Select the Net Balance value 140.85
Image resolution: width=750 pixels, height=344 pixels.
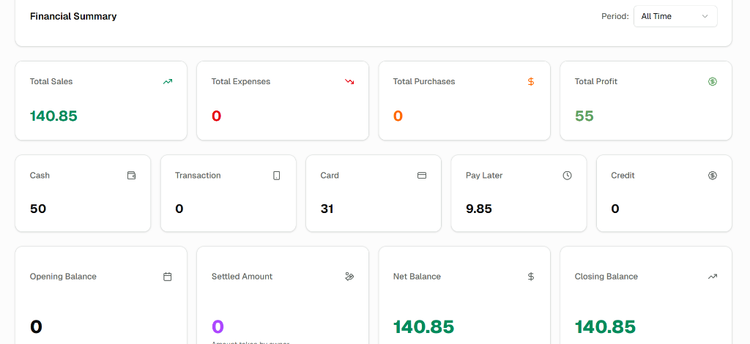pyautogui.click(x=424, y=326)
